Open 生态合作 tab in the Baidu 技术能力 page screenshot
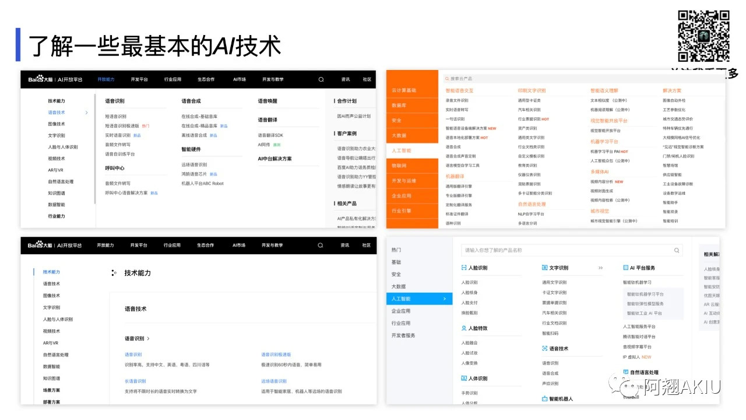This screenshot has width=746, height=420. pos(206,245)
